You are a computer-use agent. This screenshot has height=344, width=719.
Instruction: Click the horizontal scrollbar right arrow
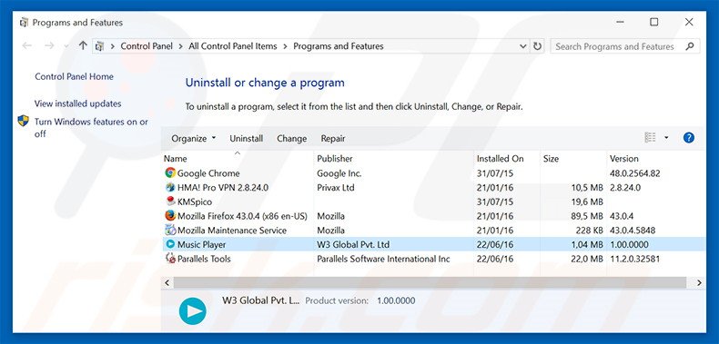tap(699, 282)
